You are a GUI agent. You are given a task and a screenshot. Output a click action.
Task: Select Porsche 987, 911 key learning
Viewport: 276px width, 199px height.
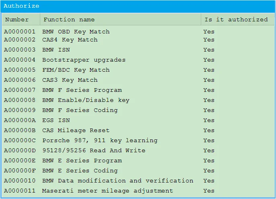click(x=100, y=141)
